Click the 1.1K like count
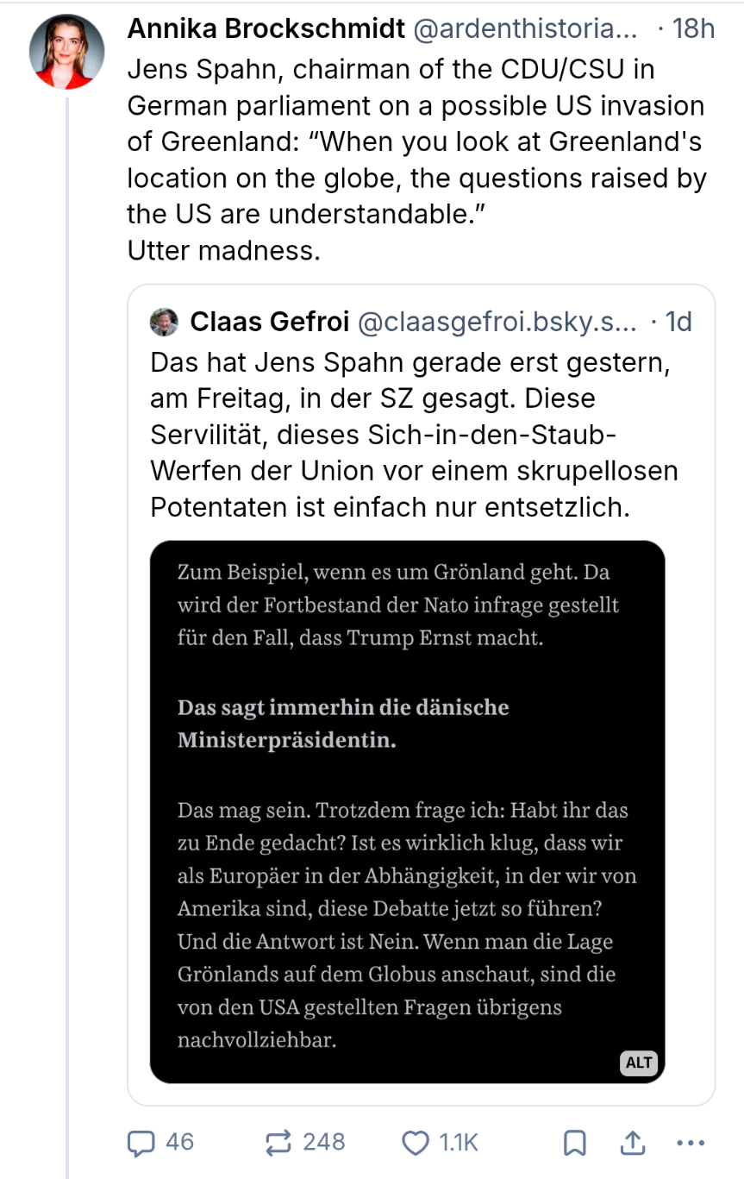744x1179 pixels. [458, 1143]
